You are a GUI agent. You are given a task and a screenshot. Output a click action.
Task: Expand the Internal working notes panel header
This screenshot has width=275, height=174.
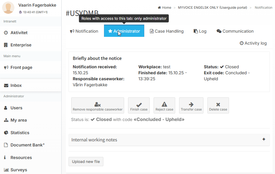pyautogui.click(x=94, y=140)
